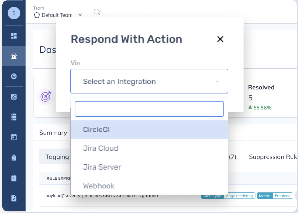Screen dimensions: 298x213
Task: Open the analytics chart icon in sidebar
Action: pyautogui.click(x=14, y=97)
